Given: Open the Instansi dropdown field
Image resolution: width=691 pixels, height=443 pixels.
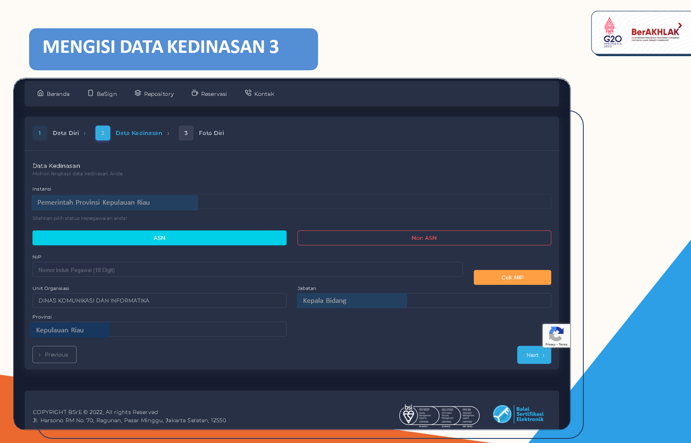Looking at the screenshot, I should click(291, 202).
